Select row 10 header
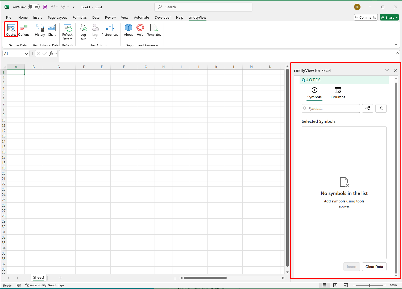Viewport: 402px width, 289px height. (x=3, y=120)
